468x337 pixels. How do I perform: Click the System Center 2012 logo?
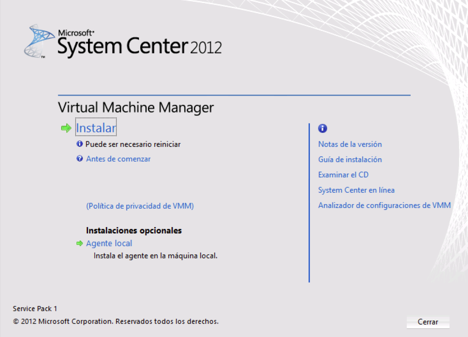coord(123,42)
